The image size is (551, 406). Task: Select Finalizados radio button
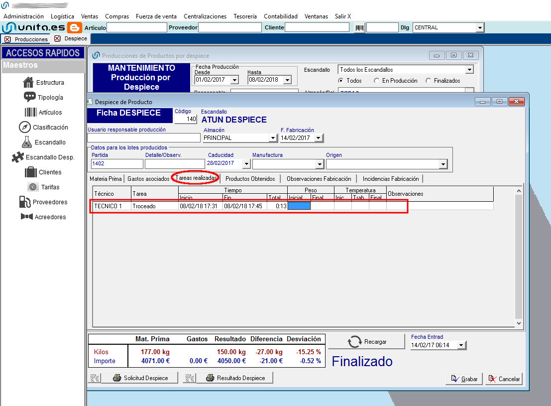(428, 81)
